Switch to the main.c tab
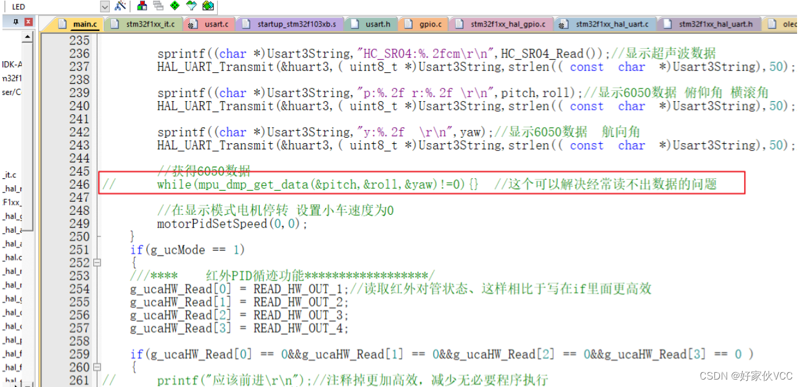 click(79, 25)
